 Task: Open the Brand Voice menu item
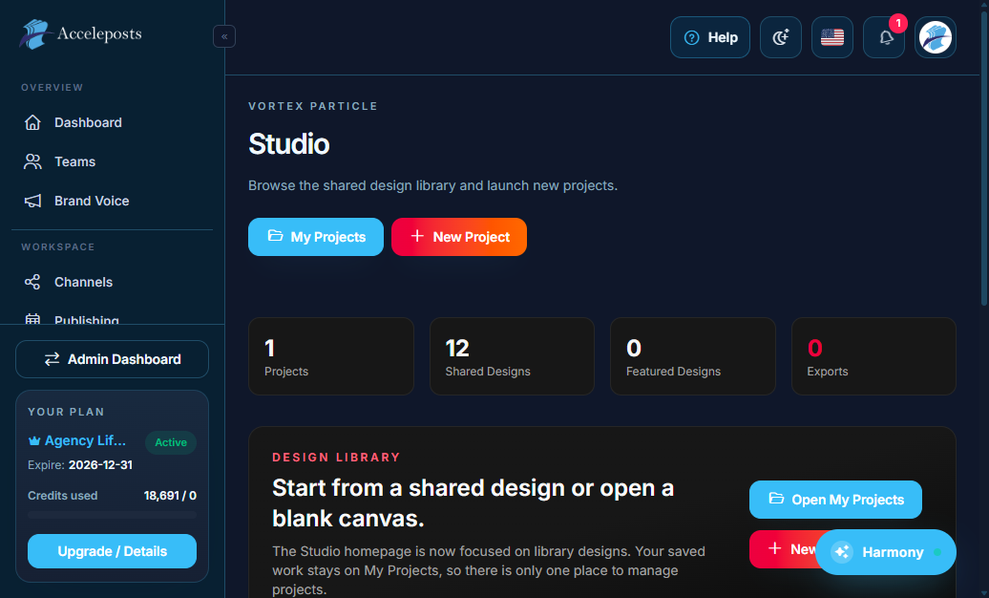(113, 201)
